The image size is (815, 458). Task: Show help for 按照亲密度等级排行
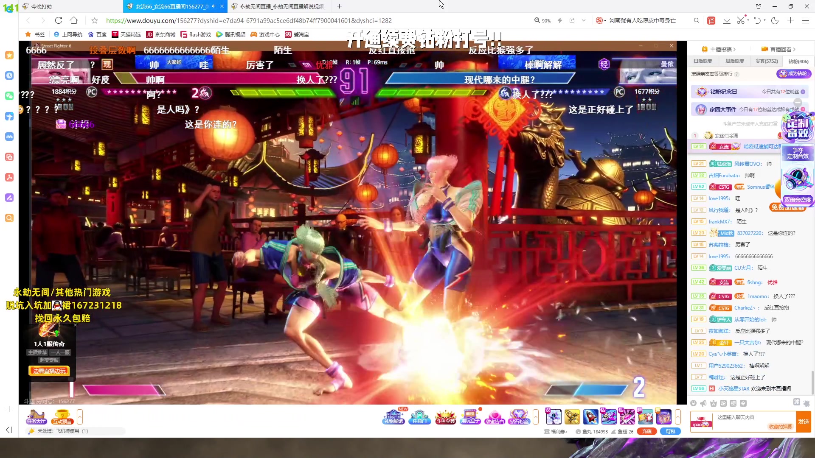point(737,74)
